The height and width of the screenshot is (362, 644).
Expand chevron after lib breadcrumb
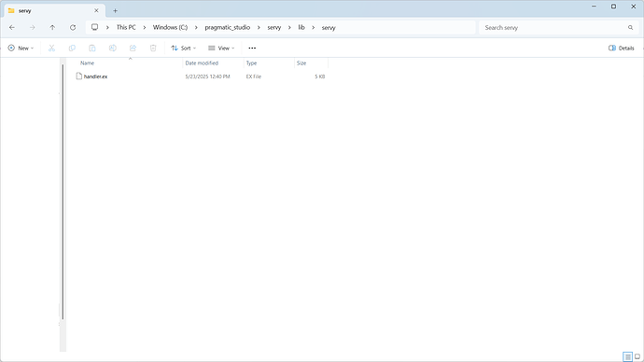pos(313,27)
